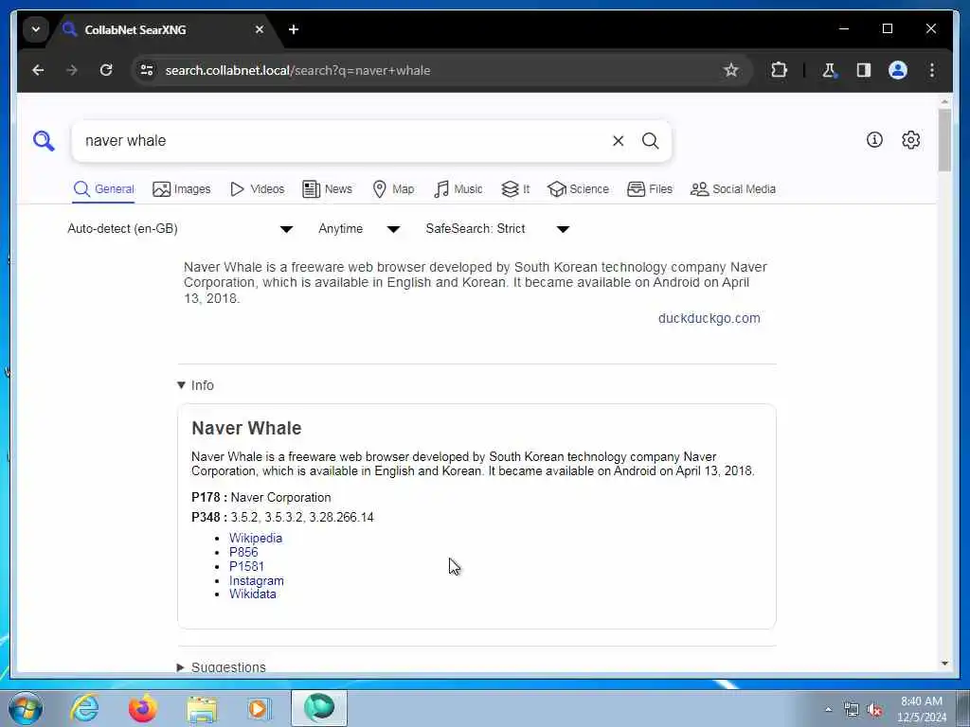Click the page vertical scrollbar thumb

coord(944,140)
